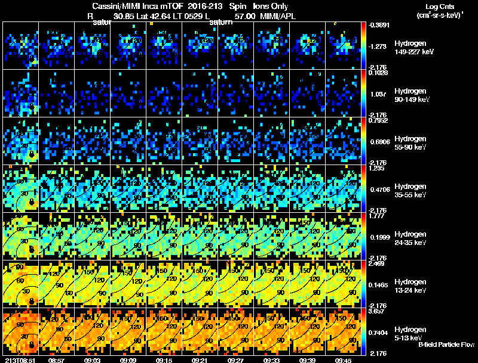Click the "B-field Particle Flow" caption

446,345
